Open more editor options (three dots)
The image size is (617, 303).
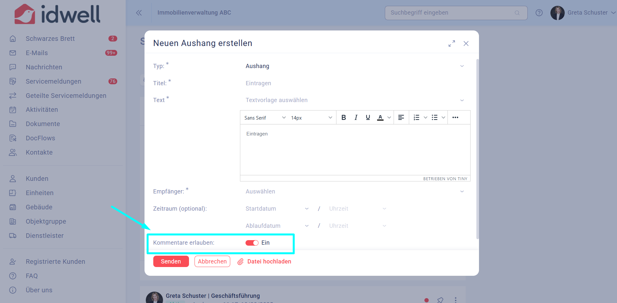[455, 118]
